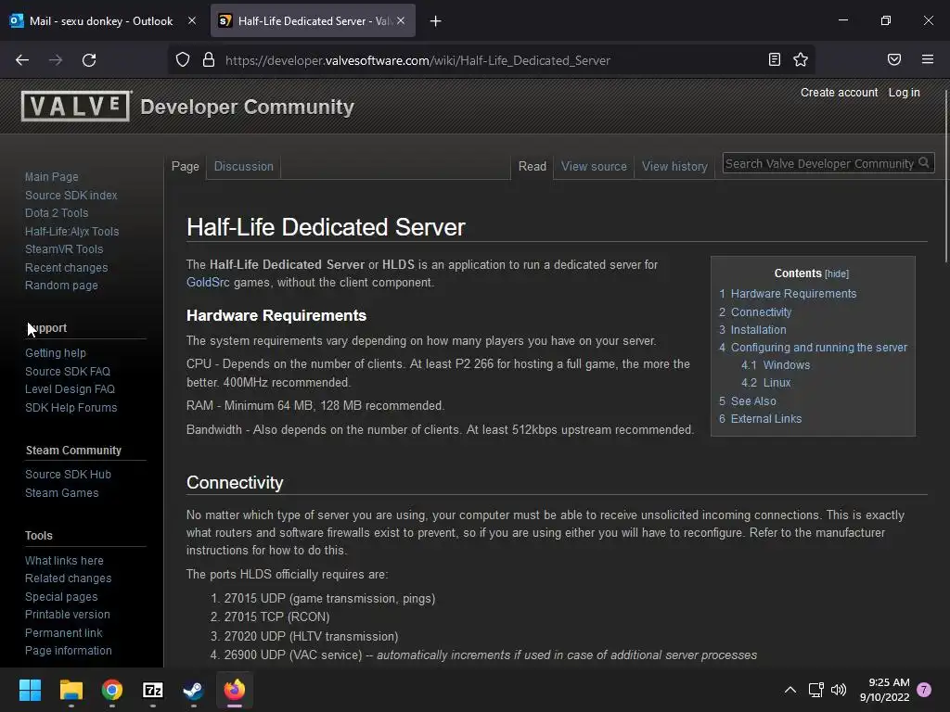Image resolution: width=950 pixels, height=712 pixels.
Task: Click the Create account link
Action: 839,92
